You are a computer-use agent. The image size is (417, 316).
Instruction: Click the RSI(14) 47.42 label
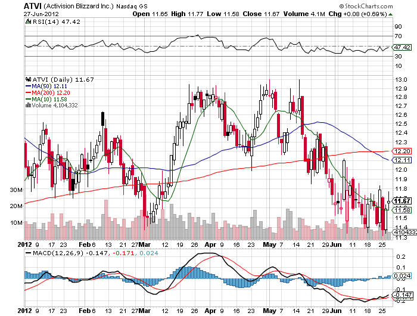[56, 22]
